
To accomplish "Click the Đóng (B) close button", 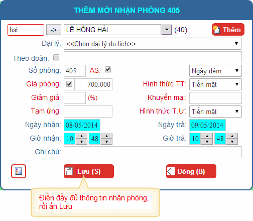I will (191, 171).
